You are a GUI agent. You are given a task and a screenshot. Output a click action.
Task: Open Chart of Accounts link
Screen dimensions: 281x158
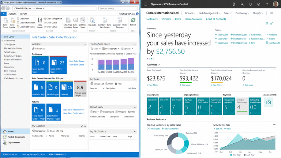[216, 19]
